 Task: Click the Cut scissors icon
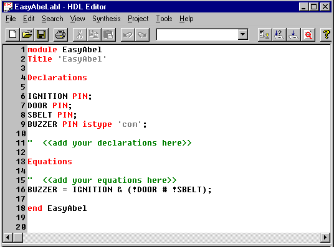(80, 35)
